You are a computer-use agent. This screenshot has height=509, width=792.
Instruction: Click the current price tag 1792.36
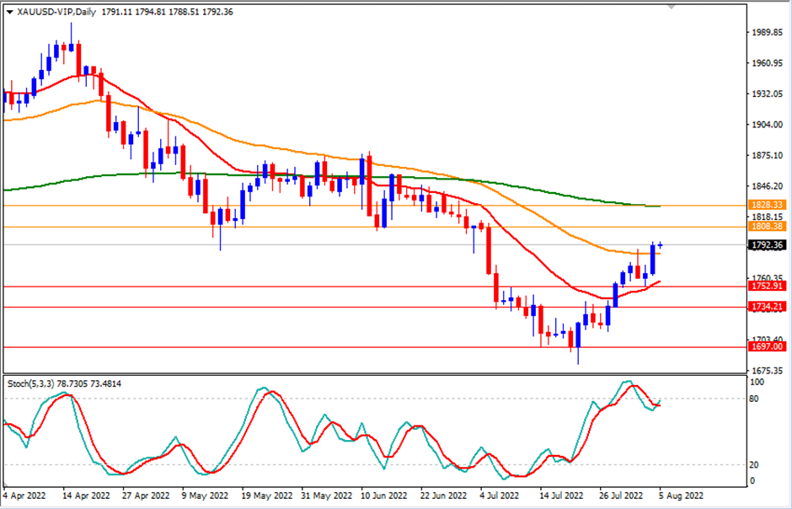tap(767, 245)
